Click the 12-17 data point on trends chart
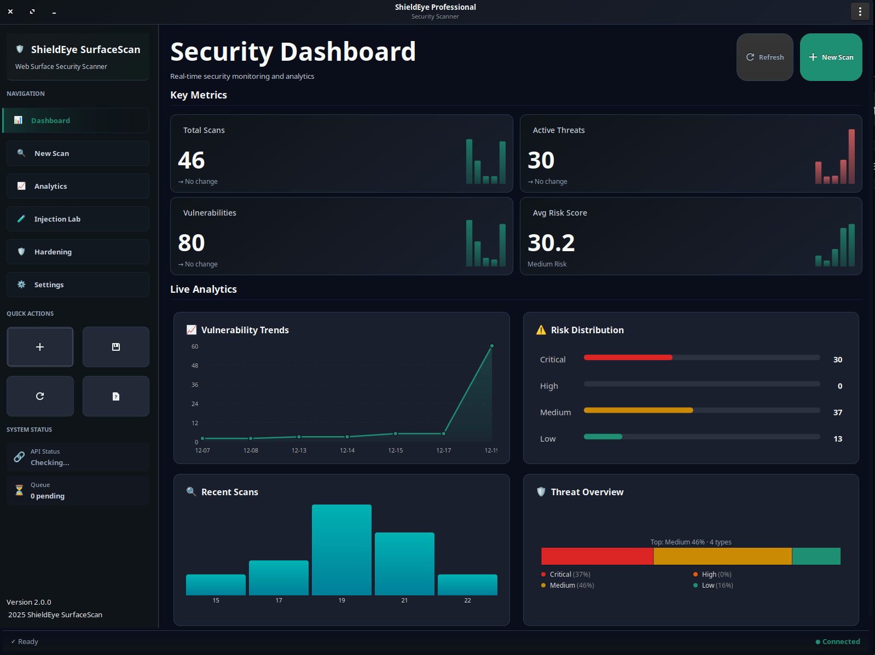The width and height of the screenshot is (875, 655). pos(444,433)
